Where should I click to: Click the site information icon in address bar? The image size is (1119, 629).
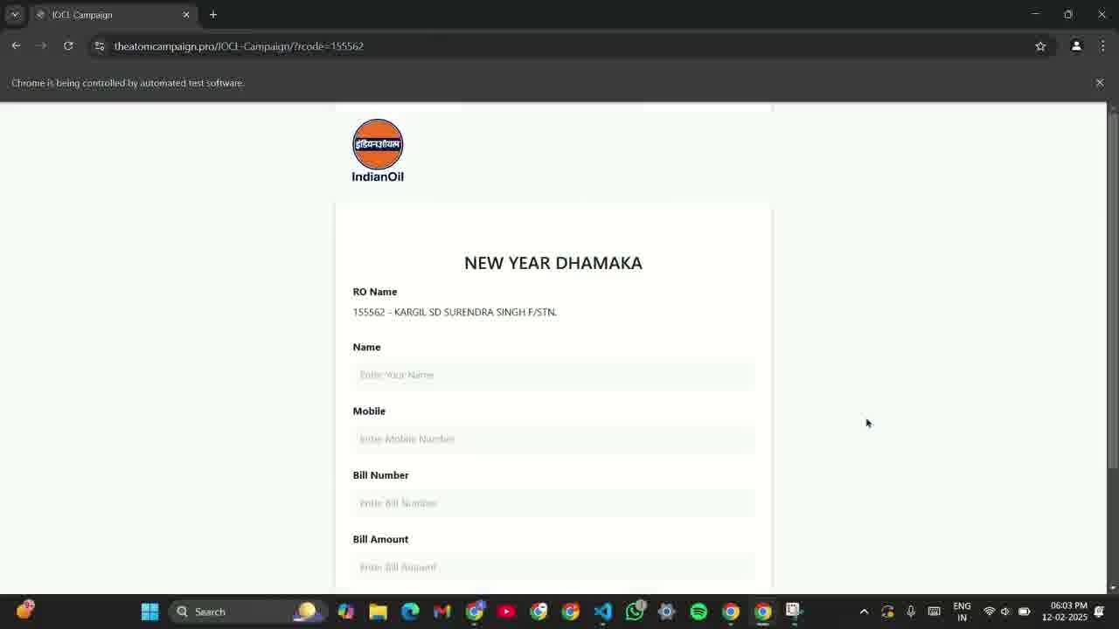point(100,46)
